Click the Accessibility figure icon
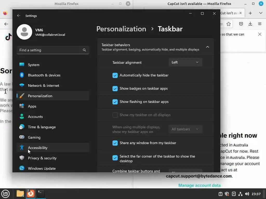266x199 pixels. pos(22,147)
